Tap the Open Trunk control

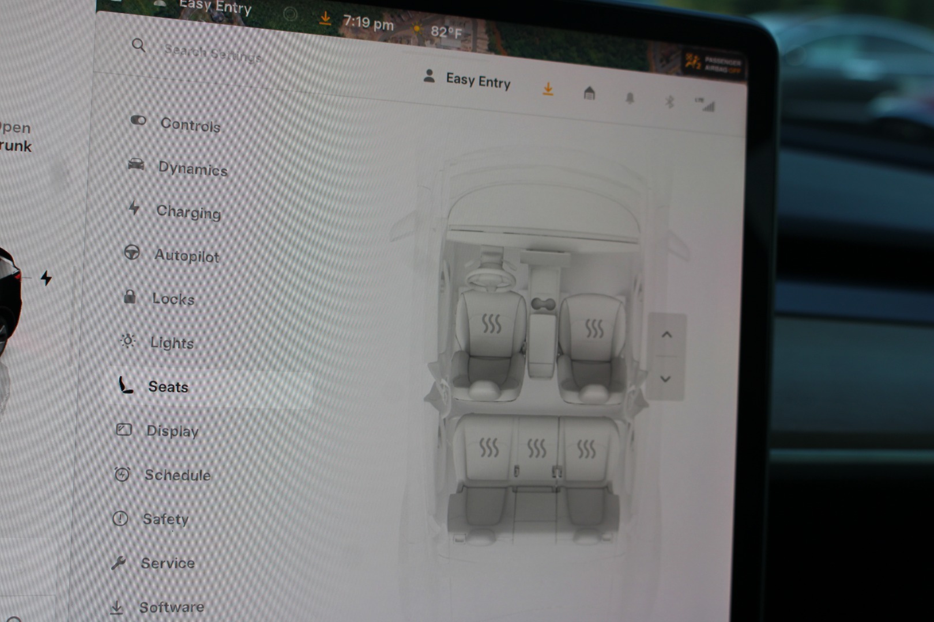click(16, 136)
